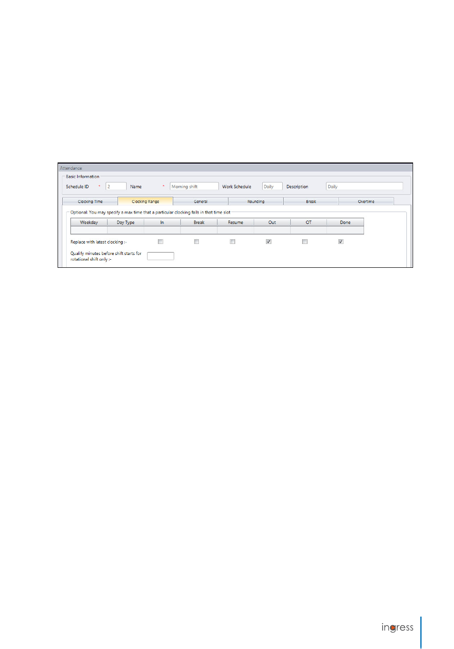
Task: Open the Rounding tab
Action: tap(256, 202)
